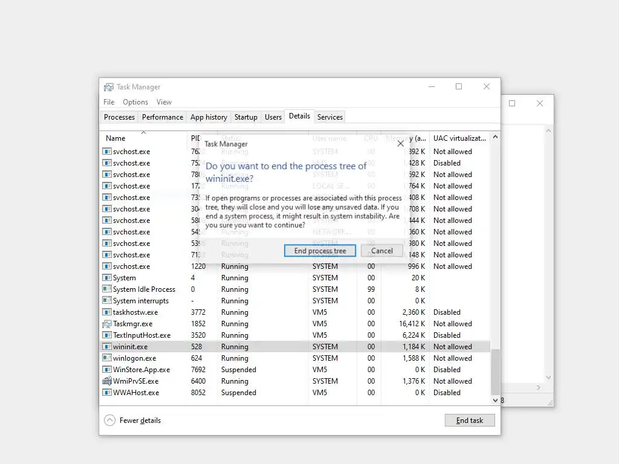
Task: Select the WinStore.App.exe process name
Action: 141,370
